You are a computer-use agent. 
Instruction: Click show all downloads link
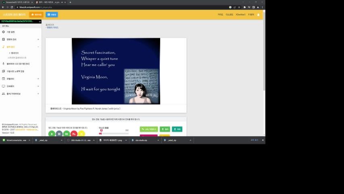tap(254, 140)
